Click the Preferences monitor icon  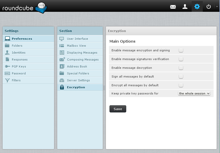(x=7, y=39)
